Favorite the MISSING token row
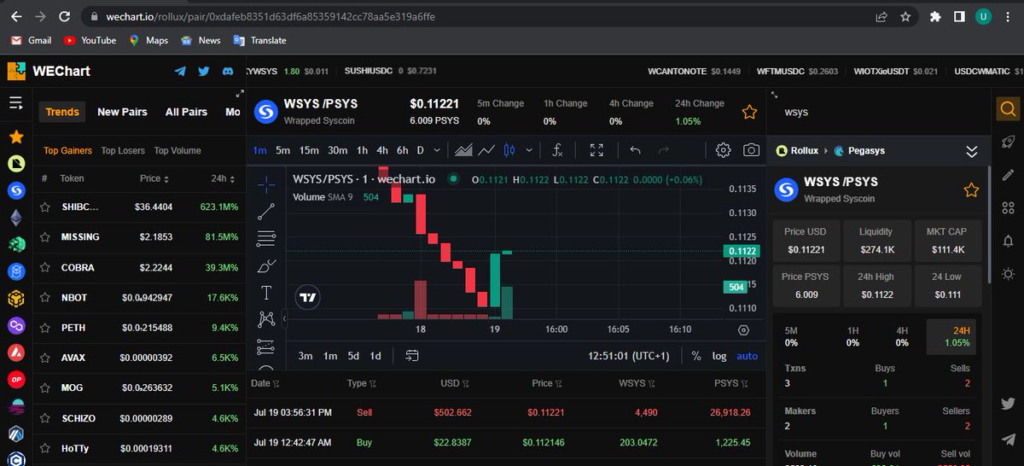Screen dimensions: 1024x466 (45, 236)
